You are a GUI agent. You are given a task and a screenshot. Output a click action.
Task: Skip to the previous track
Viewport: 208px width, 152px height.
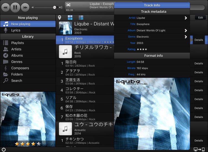click(x=6, y=7)
